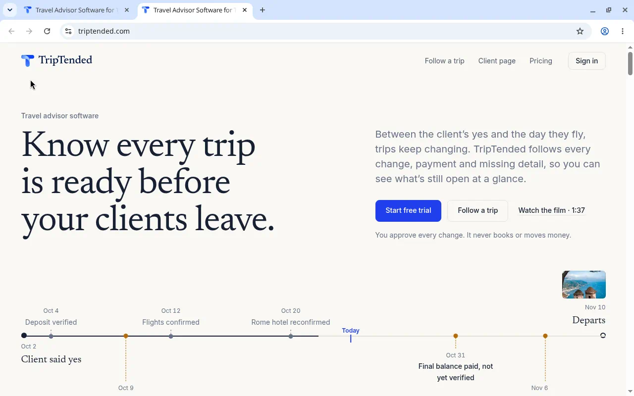Click the Oct 31 final balance marker
Image resolution: width=634 pixels, height=396 pixels.
point(456,336)
